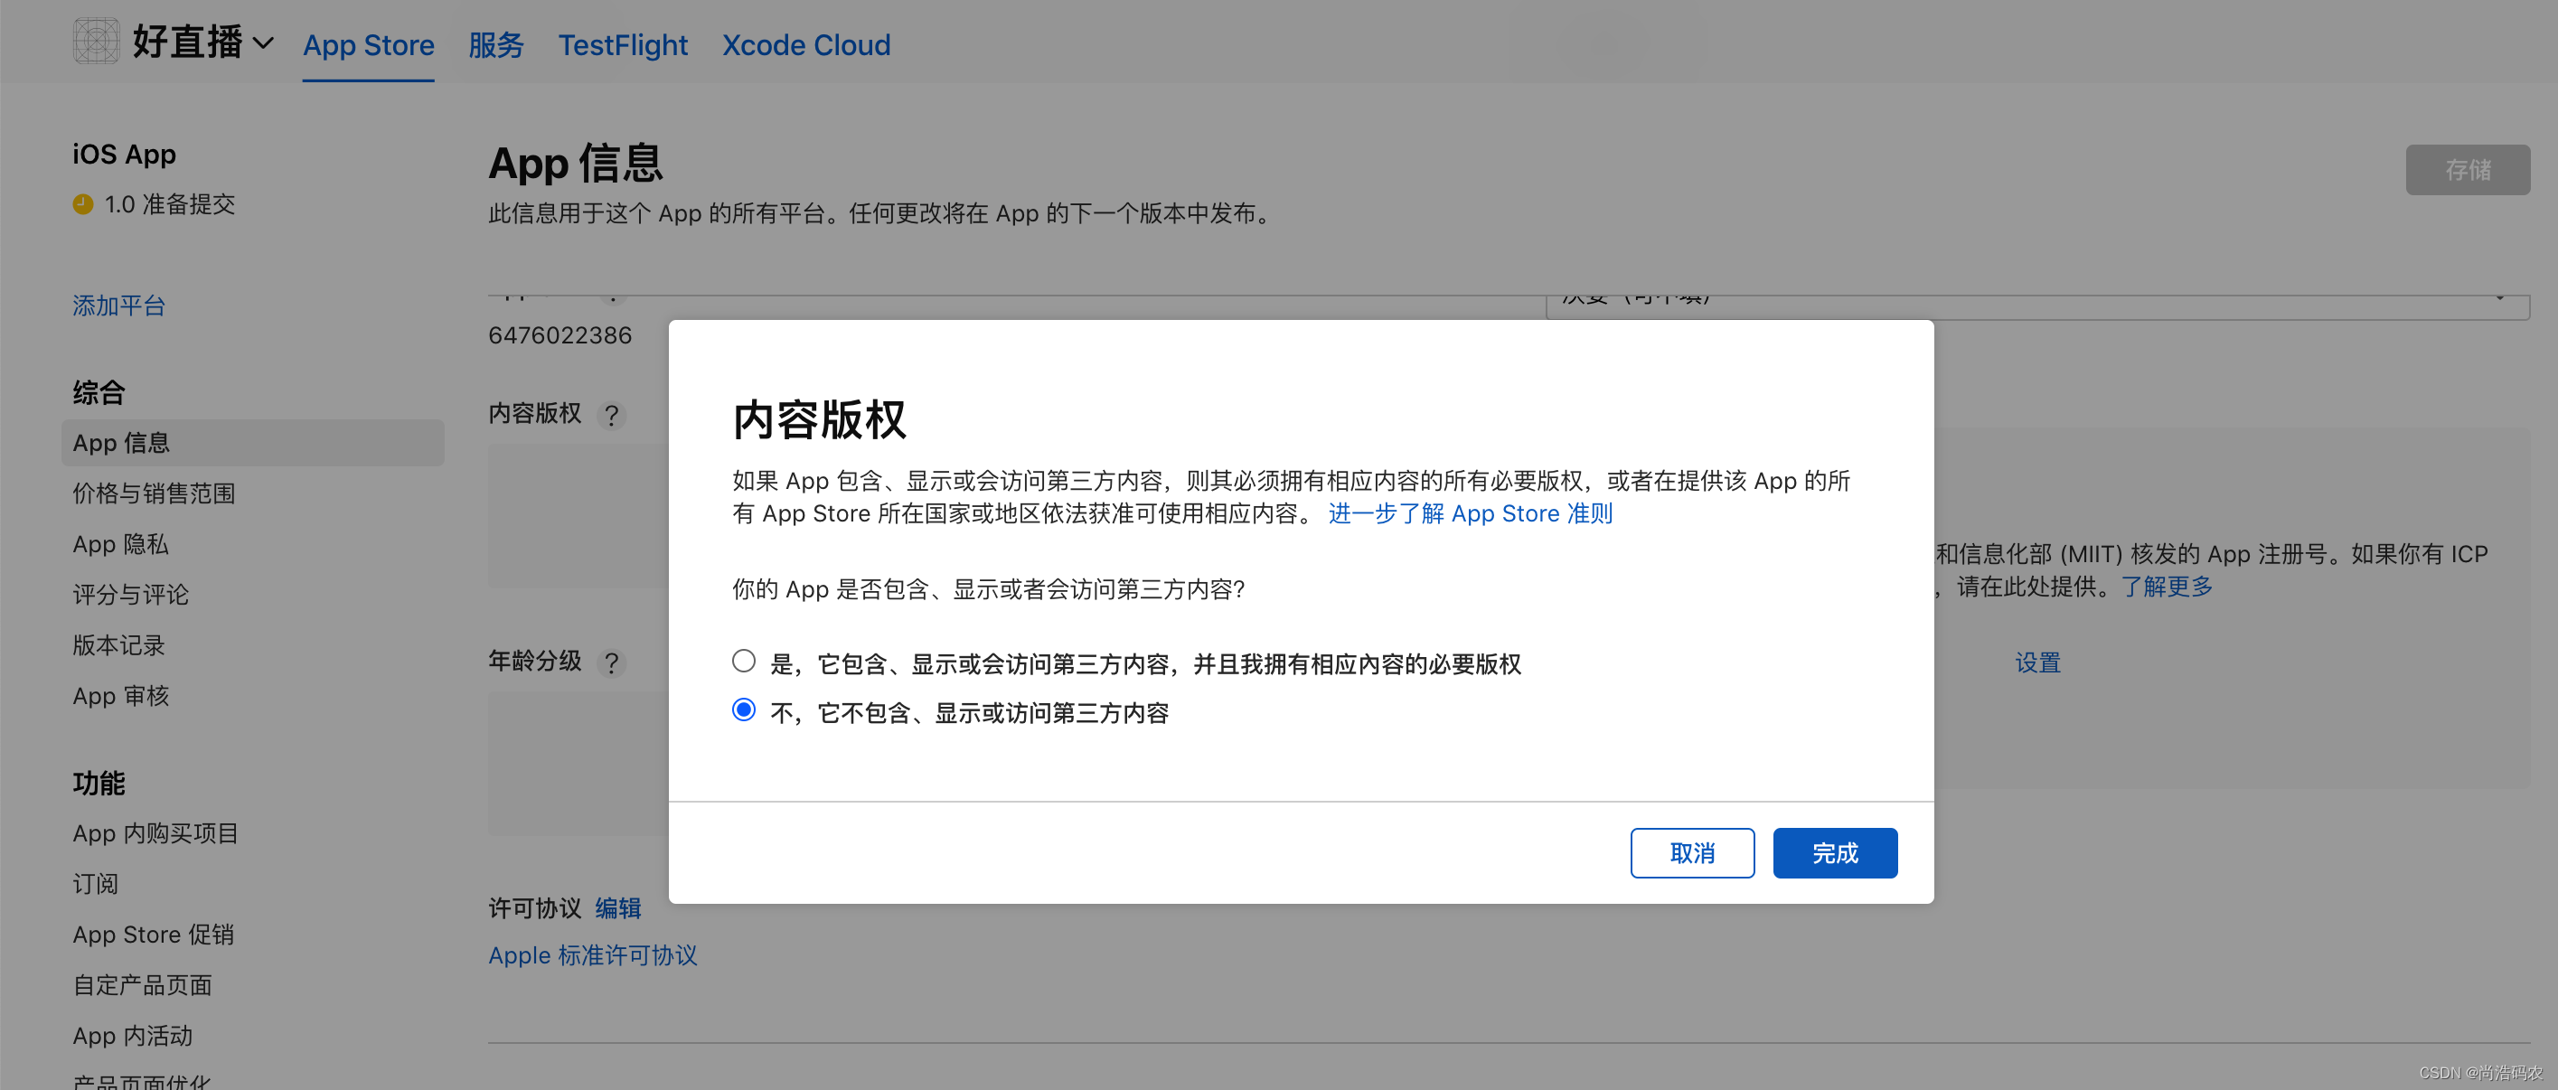Screen dimensions: 2558x1090
Task: Click the help icon beside 年龄分级
Action: [612, 663]
